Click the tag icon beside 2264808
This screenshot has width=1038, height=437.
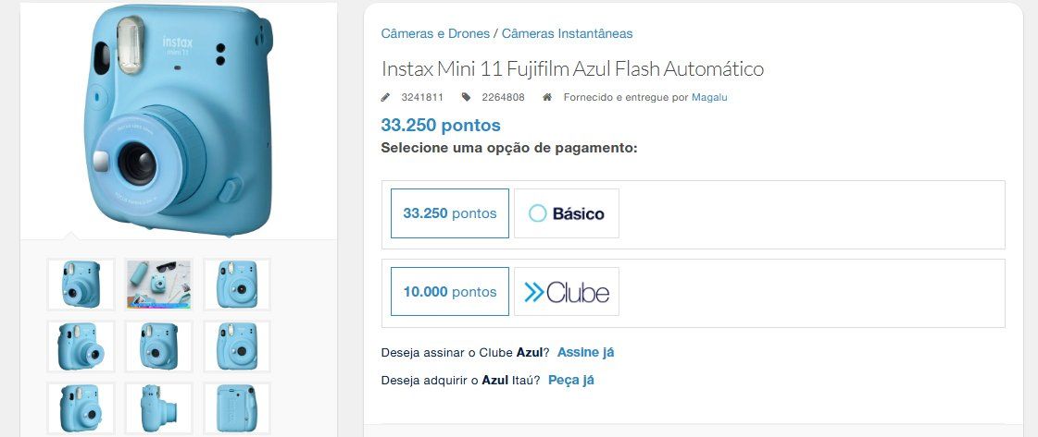click(x=466, y=97)
